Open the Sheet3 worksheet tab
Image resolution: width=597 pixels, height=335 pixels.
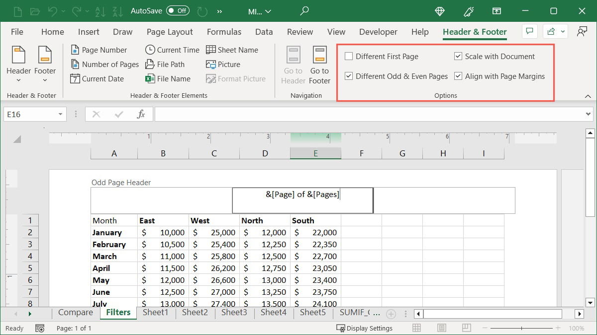[x=234, y=313]
